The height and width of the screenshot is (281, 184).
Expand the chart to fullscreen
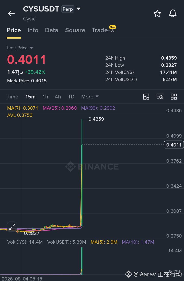click(12, 227)
